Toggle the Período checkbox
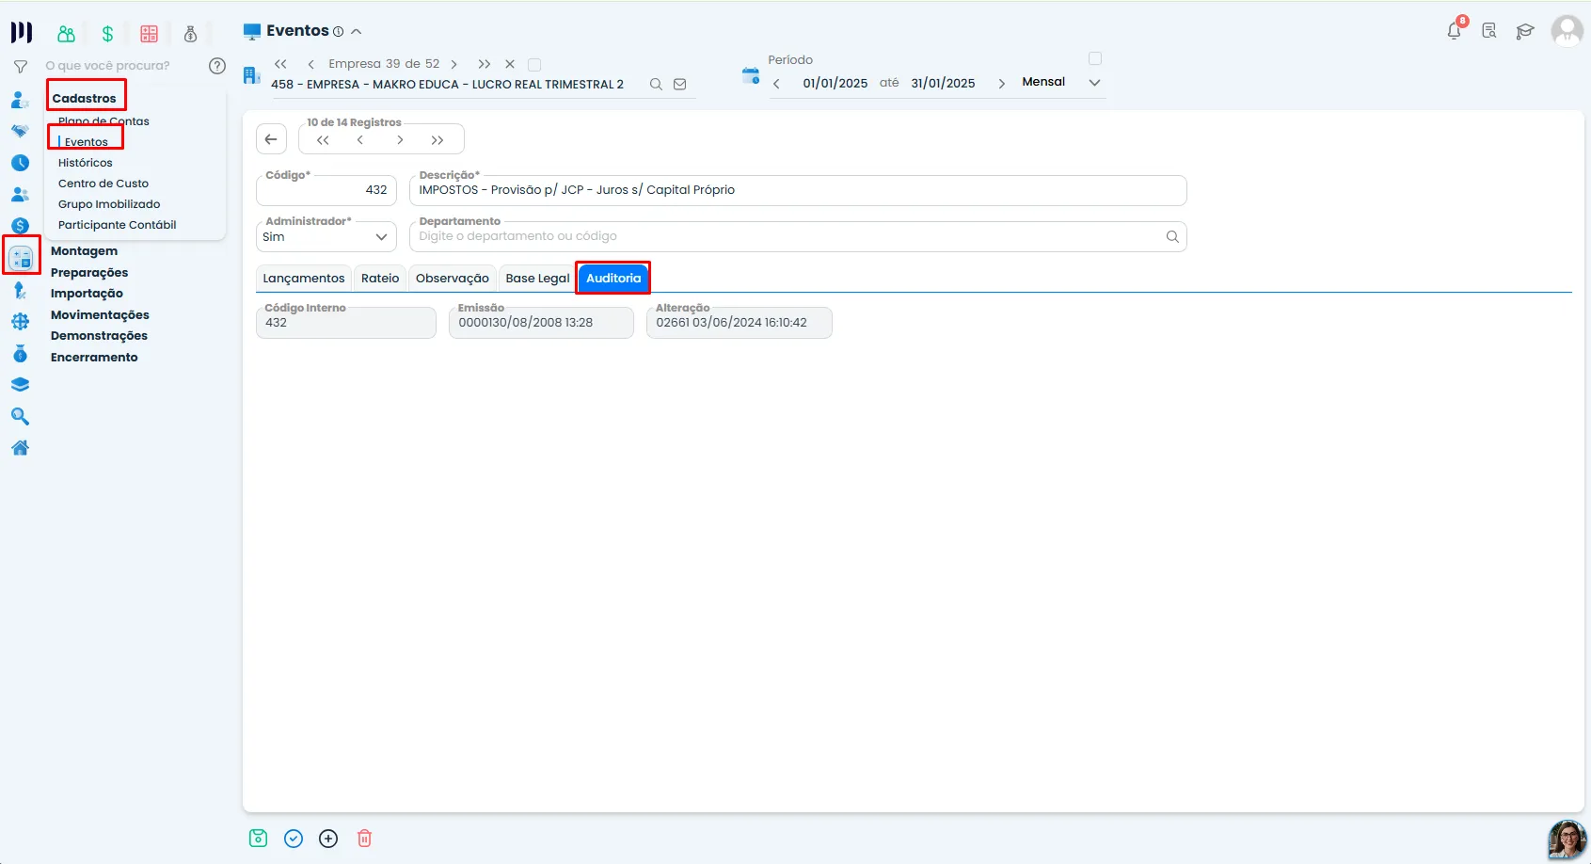 pos(1095,58)
